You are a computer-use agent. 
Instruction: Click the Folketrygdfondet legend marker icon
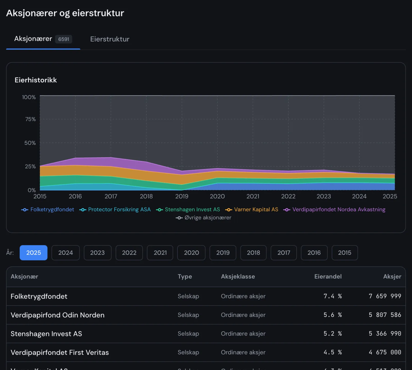pyautogui.click(x=25, y=210)
